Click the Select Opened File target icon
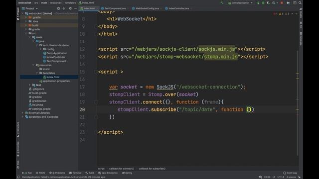319x179 pixels. pyautogui.click(x=59, y=8)
